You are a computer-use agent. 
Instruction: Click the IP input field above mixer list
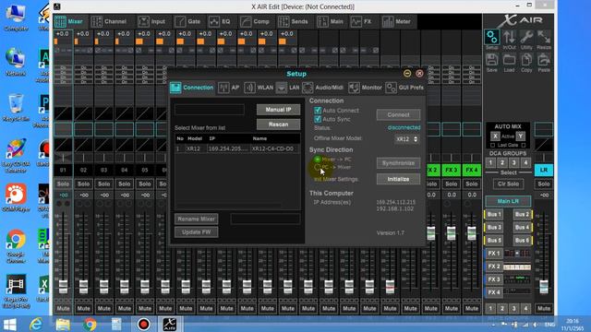click(210, 110)
